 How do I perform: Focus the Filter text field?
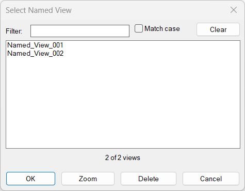pyautogui.click(x=80, y=31)
